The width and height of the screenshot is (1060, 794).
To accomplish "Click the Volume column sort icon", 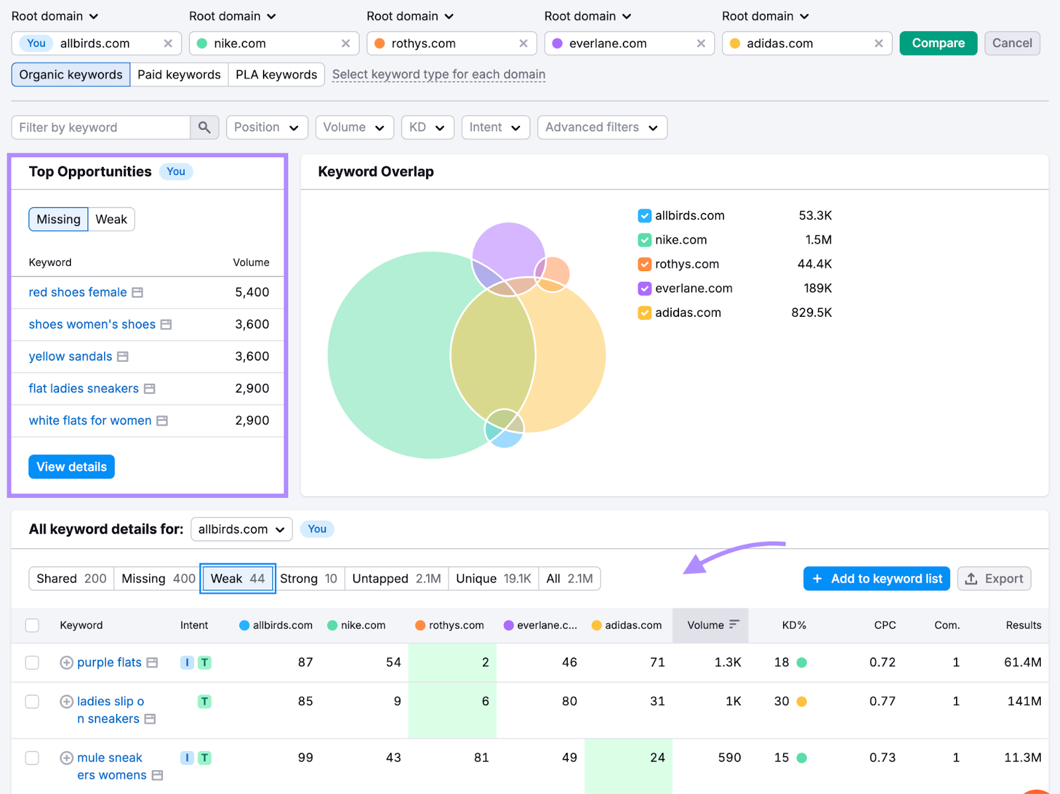I will coord(734,625).
